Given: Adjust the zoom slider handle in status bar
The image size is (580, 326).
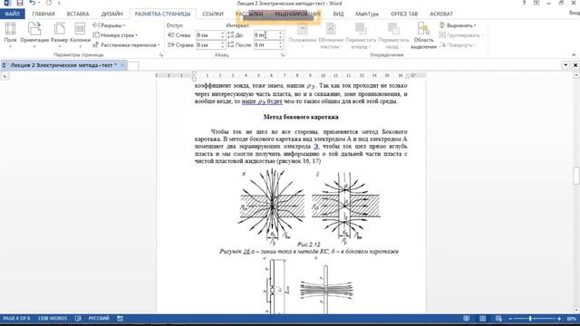Looking at the screenshot, I should coord(530,318).
